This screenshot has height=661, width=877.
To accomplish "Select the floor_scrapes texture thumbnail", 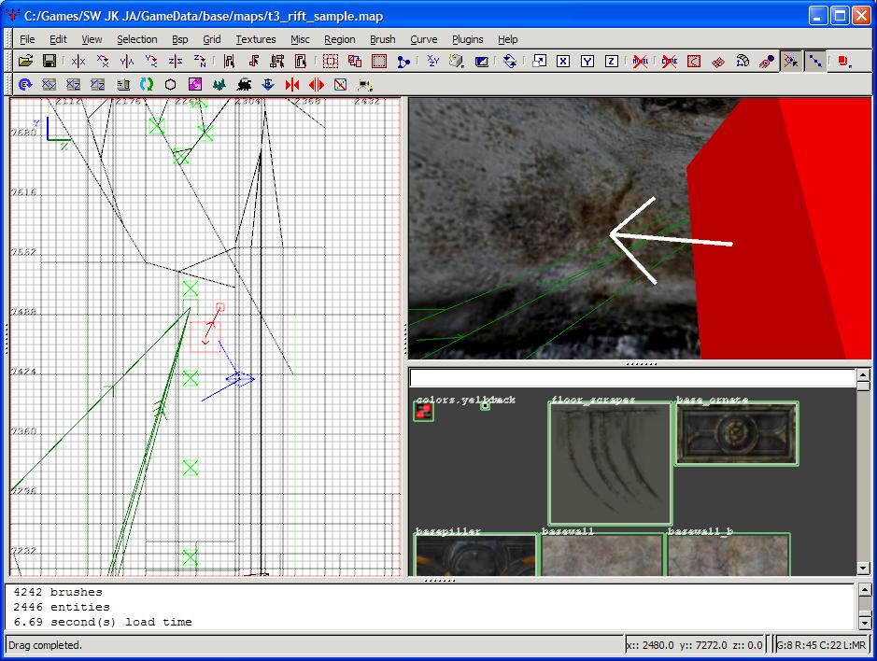I will pyautogui.click(x=610, y=463).
